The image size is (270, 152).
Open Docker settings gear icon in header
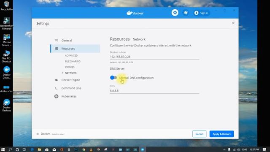[x=175, y=13]
